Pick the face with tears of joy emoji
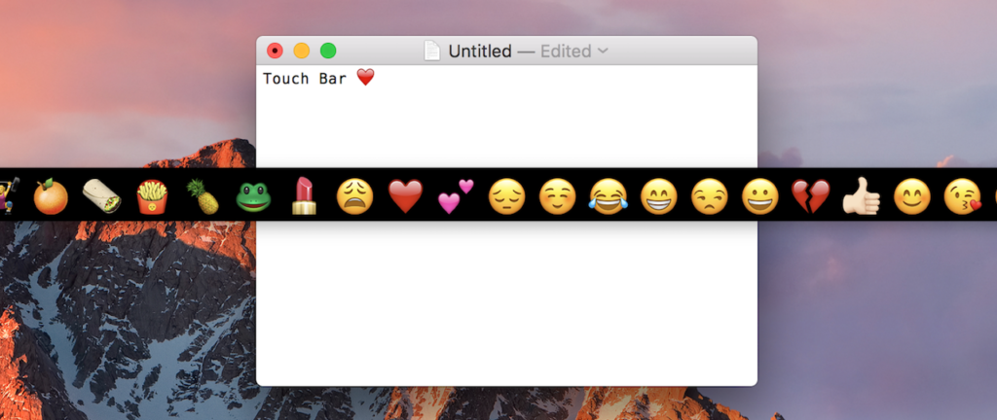 608,196
